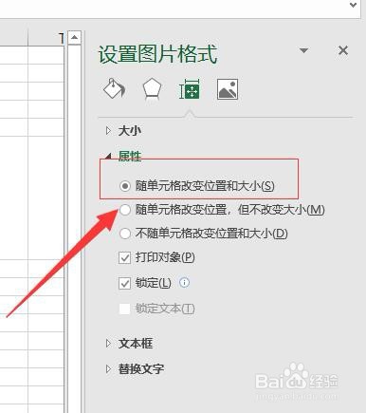The width and height of the screenshot is (366, 413).
Task: Open the Picture tab icon
Action: click(x=228, y=89)
